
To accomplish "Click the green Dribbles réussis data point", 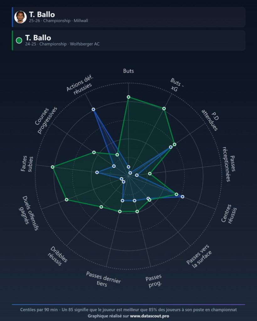I will click(101, 207).
